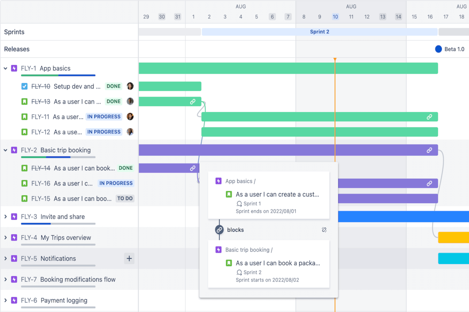Click the FLY-2 epic lightning icon
The height and width of the screenshot is (312, 469).
coord(14,150)
